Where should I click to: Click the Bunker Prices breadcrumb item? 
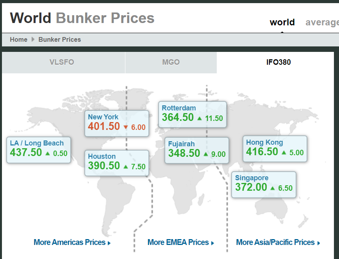60,39
